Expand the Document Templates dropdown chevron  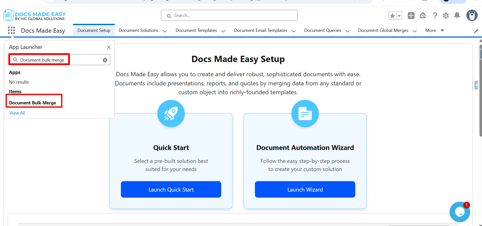click(223, 31)
